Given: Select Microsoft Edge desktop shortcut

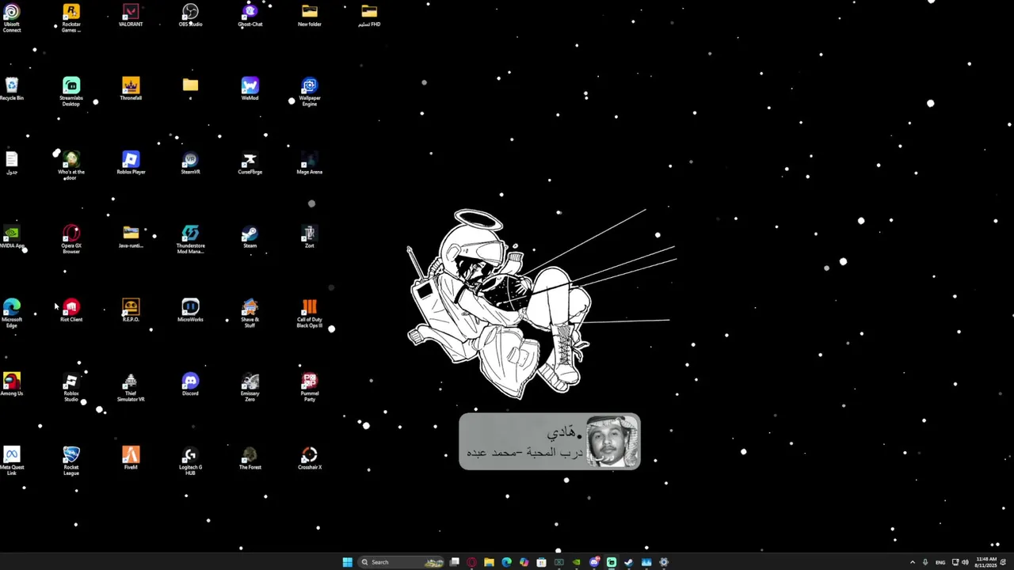Looking at the screenshot, I should pyautogui.click(x=12, y=313).
